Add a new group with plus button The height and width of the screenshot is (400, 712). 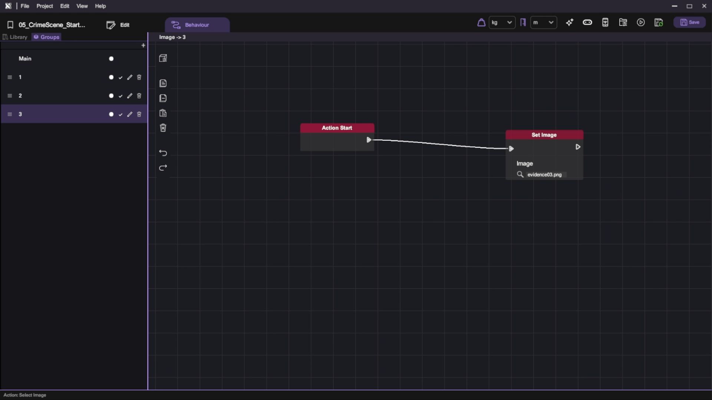(143, 46)
